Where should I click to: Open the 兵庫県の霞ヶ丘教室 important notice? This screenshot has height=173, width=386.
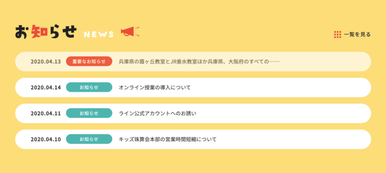(199, 62)
